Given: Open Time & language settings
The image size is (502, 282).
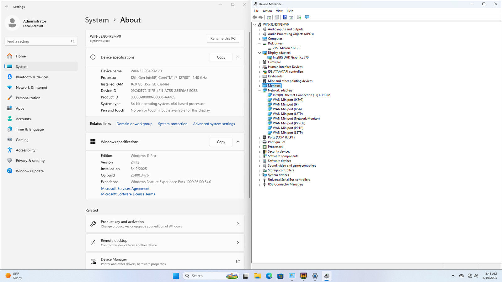Looking at the screenshot, I should coord(41,129).
